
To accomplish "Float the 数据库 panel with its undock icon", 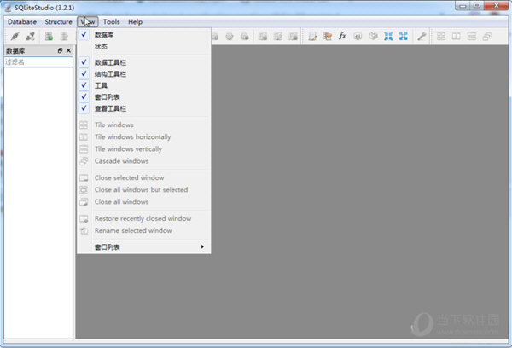I will coord(60,50).
